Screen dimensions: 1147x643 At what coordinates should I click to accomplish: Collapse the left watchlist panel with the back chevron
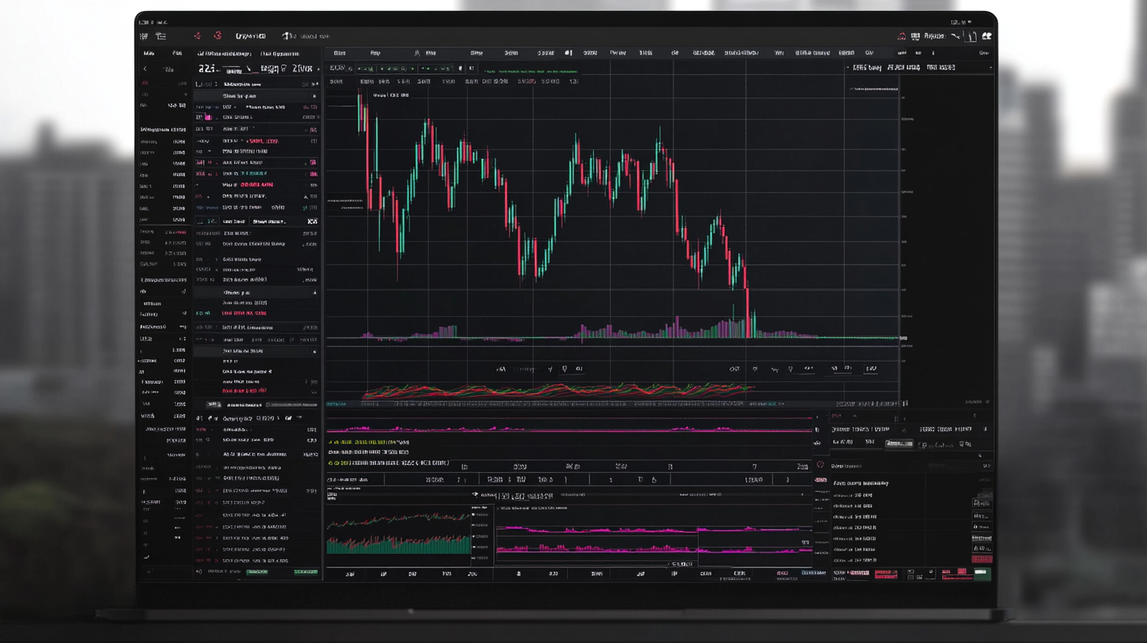146,69
